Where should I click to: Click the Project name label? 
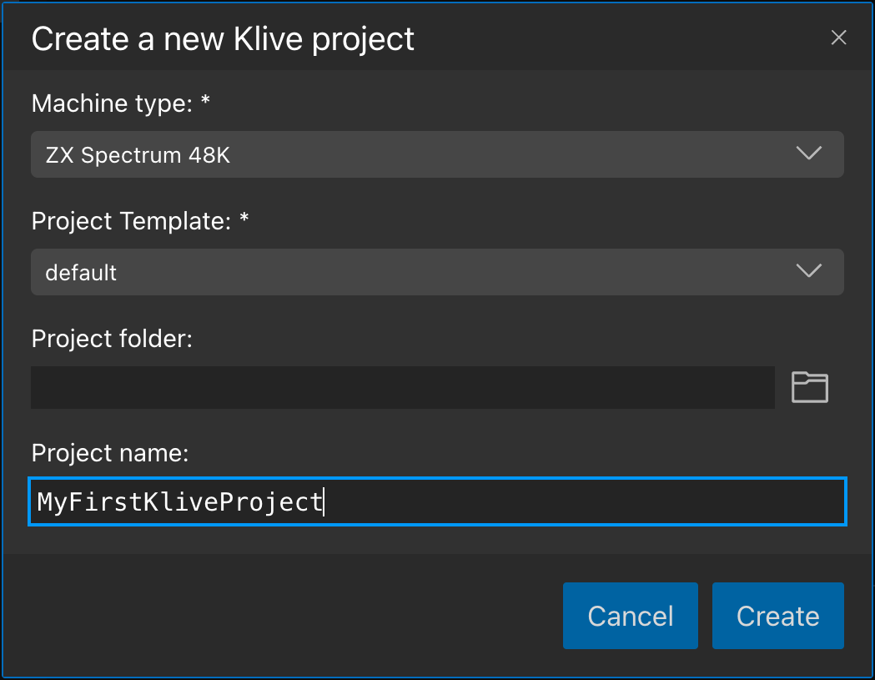pyautogui.click(x=110, y=453)
